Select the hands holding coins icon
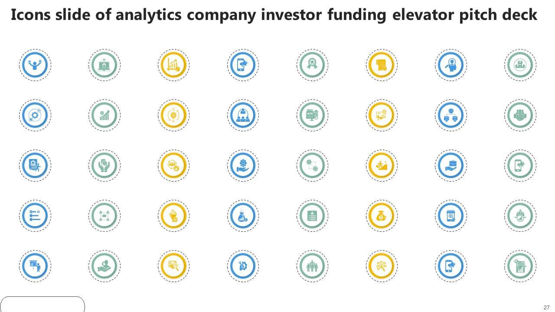 tap(104, 165)
